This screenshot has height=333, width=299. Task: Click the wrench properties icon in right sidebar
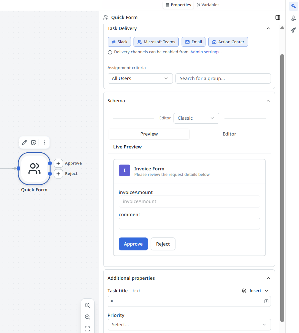click(293, 6)
